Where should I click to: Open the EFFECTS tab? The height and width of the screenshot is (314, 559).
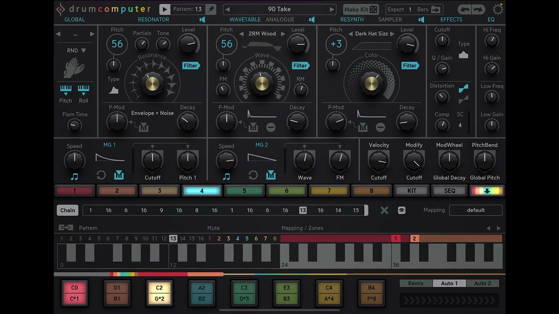tap(451, 20)
